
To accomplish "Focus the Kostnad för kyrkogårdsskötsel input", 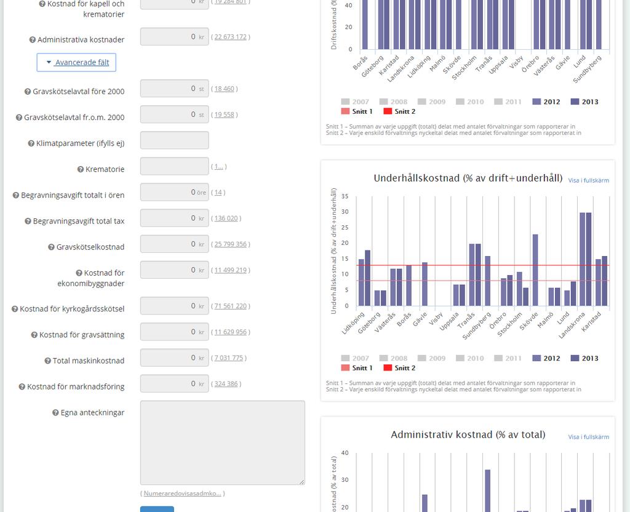I will pyautogui.click(x=174, y=306).
